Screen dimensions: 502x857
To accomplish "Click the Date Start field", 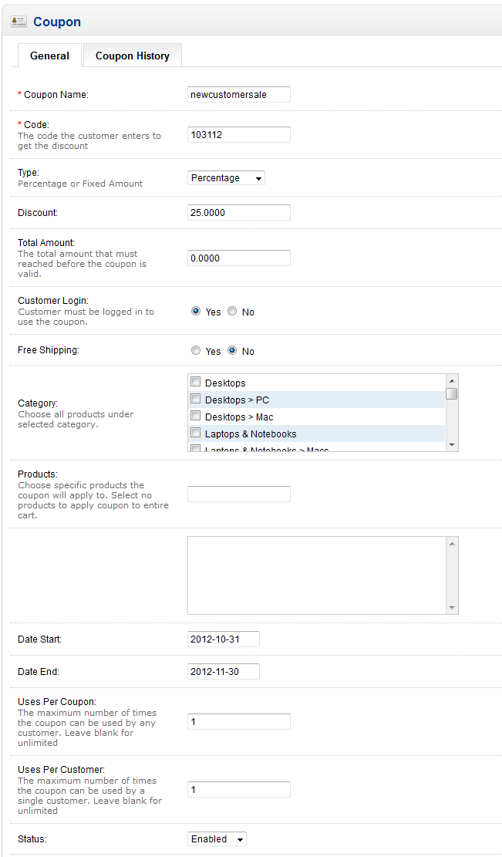I will point(224,639).
